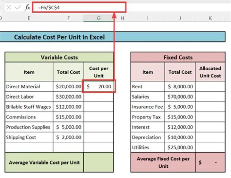Viewport: 231px width, 178px height.
Task: Select $ 5,000.00 in Production Supplies row
Action: coord(68,127)
